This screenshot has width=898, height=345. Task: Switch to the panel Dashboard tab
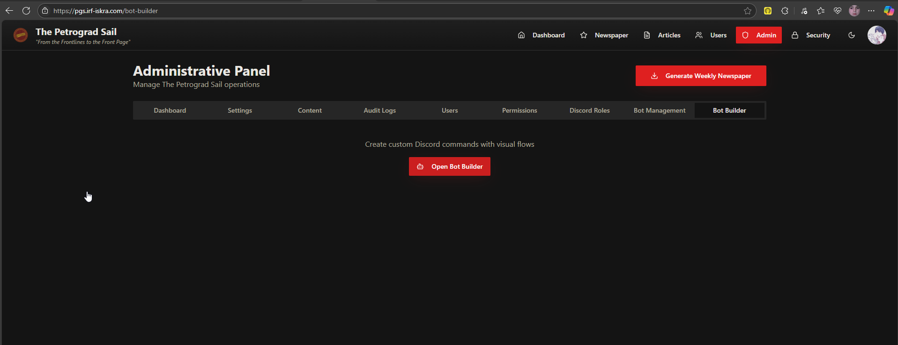point(170,110)
